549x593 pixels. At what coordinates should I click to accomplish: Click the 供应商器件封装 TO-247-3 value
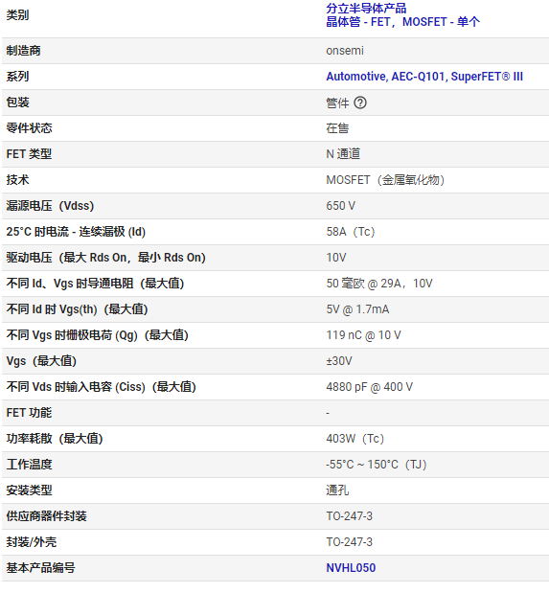pyautogui.click(x=349, y=516)
